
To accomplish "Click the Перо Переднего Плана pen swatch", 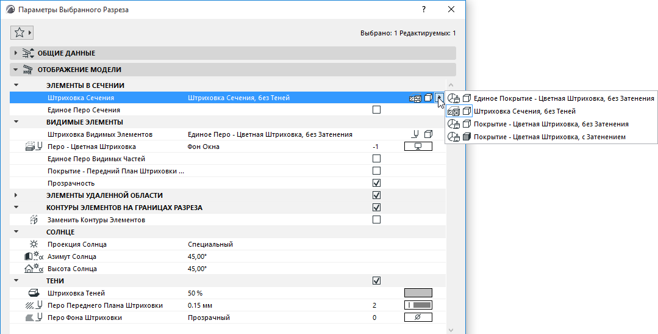I will point(418,305).
